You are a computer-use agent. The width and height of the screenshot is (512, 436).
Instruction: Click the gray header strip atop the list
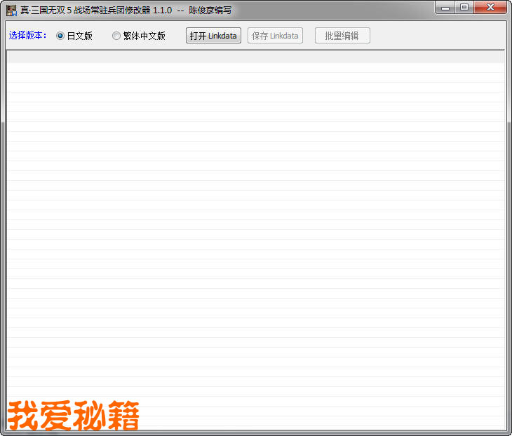pyautogui.click(x=255, y=57)
